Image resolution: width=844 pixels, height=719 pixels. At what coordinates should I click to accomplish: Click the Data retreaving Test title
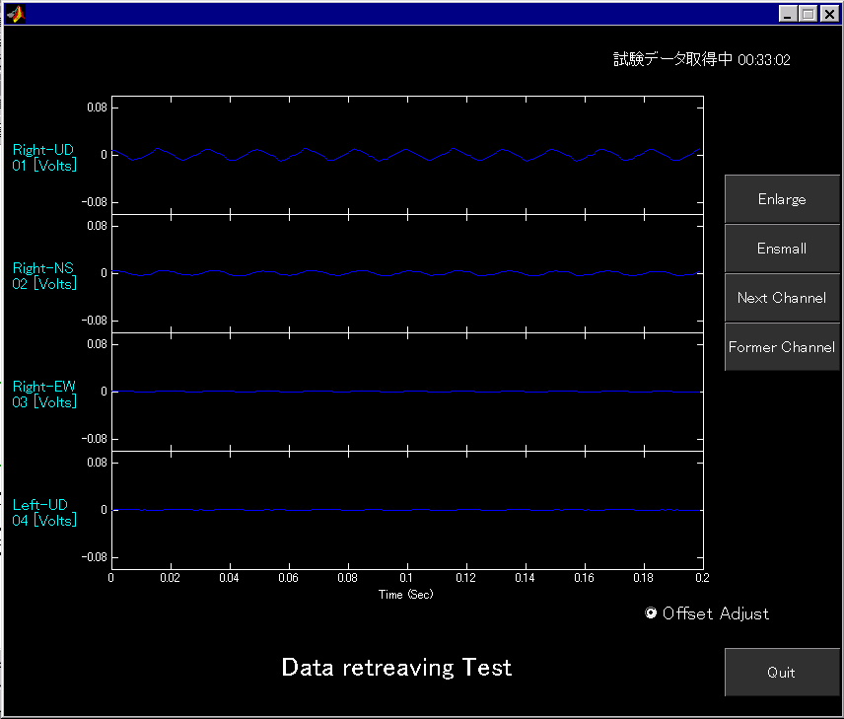[396, 668]
